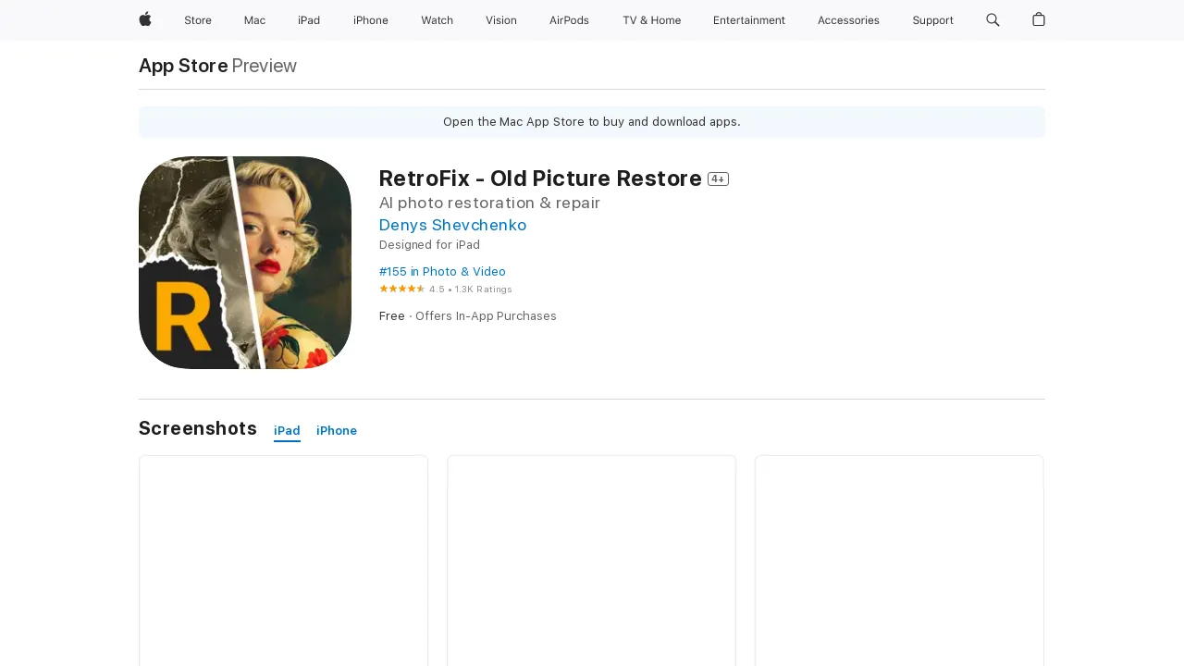Viewport: 1184px width, 666px height.
Task: Open the Mac menu item
Action: 254,19
